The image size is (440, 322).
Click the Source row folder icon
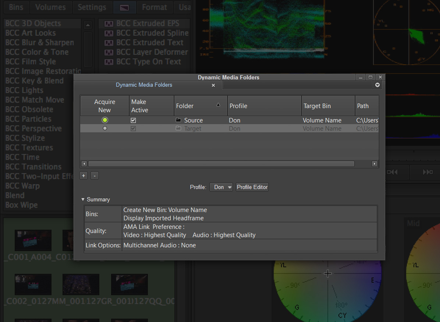(178, 120)
